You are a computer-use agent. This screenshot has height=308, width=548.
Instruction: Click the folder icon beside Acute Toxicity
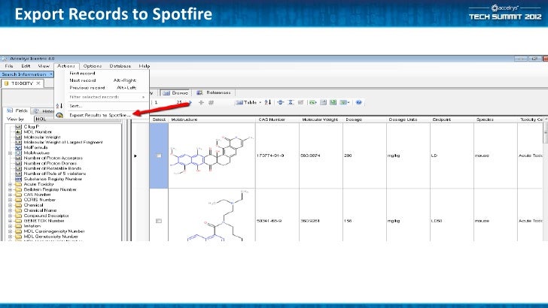(18, 184)
